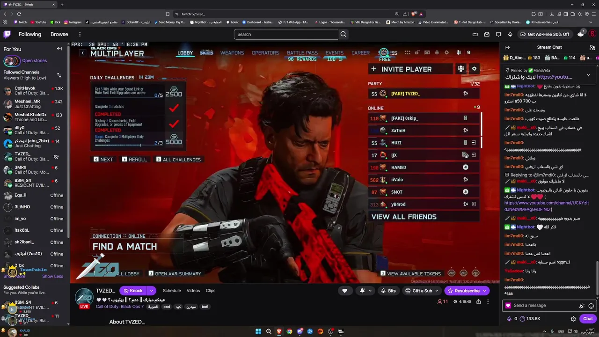Open Resubscribe dropdown arrow
The width and height of the screenshot is (599, 337).
485,291
